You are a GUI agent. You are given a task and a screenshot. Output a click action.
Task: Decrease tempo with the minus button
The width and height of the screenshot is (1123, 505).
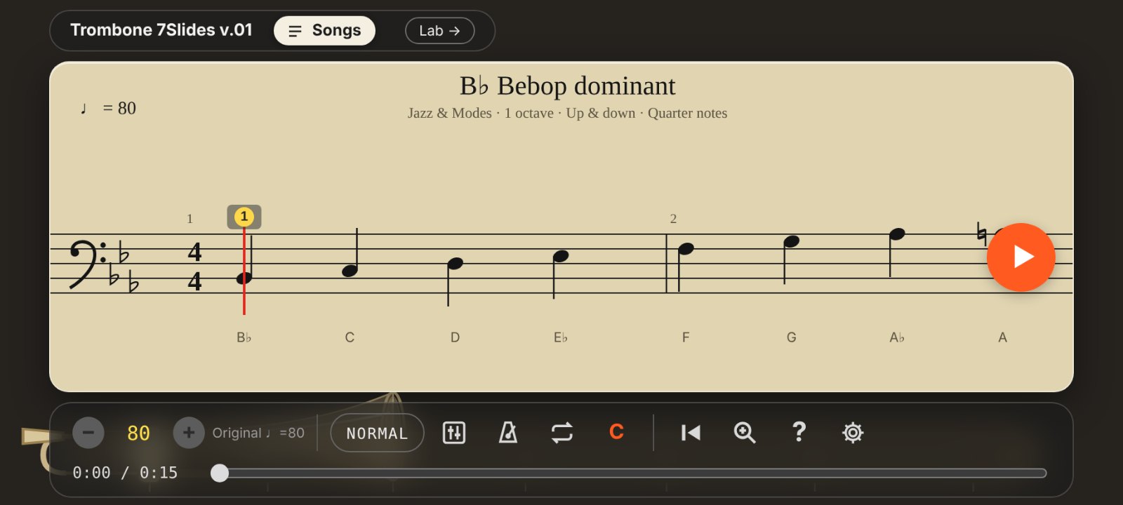(88, 433)
